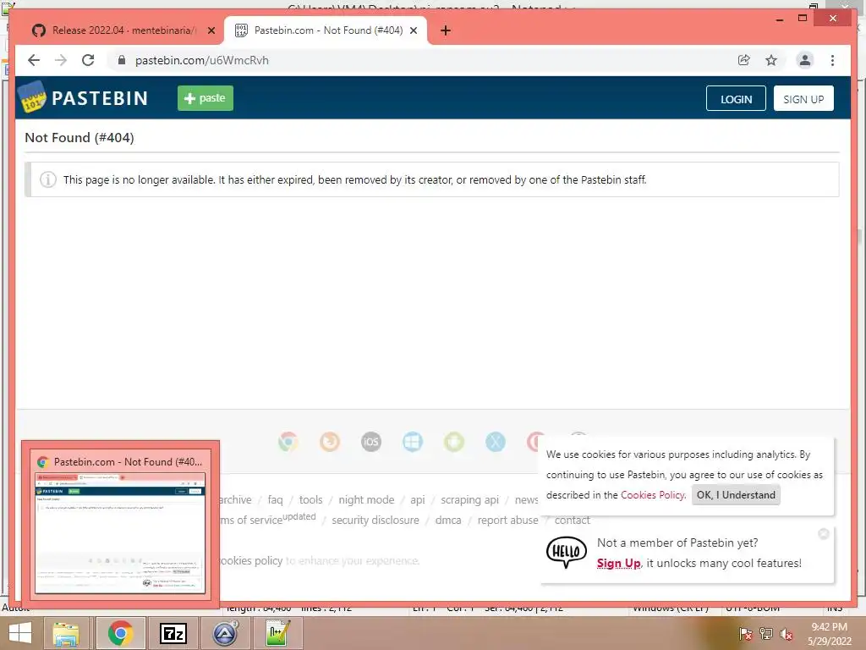Click the Sign Up link in hello popup
Viewport: 866px width, 650px height.
click(x=618, y=563)
